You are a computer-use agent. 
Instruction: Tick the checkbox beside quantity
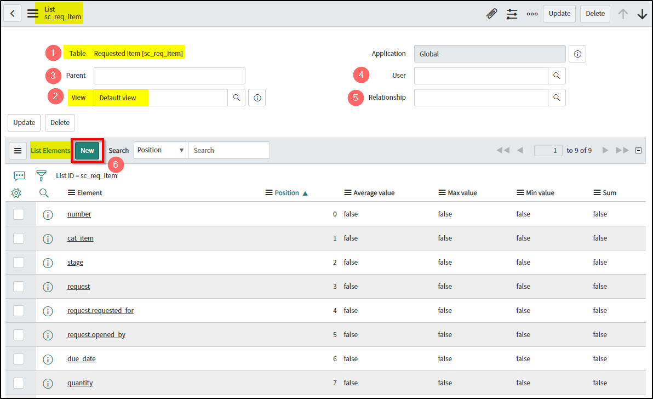coord(19,383)
